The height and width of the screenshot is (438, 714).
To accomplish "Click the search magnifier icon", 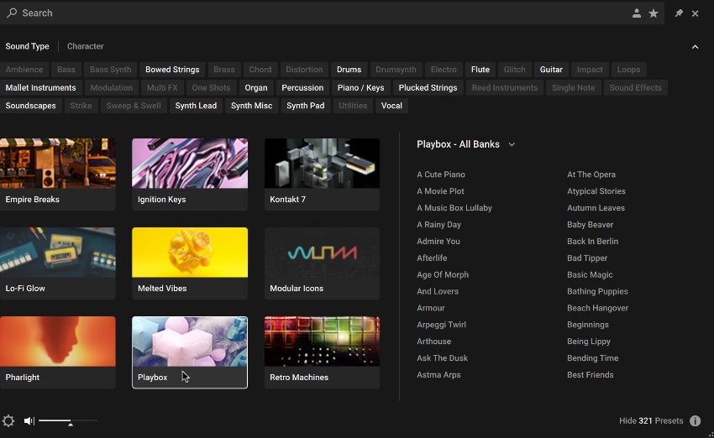I will (x=12, y=13).
